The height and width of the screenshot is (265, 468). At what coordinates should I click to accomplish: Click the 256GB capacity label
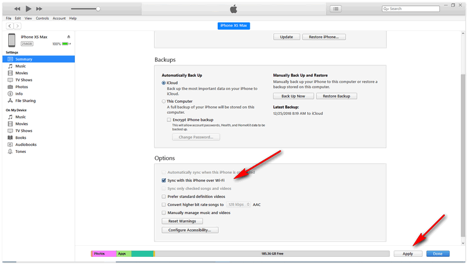pyautogui.click(x=27, y=44)
